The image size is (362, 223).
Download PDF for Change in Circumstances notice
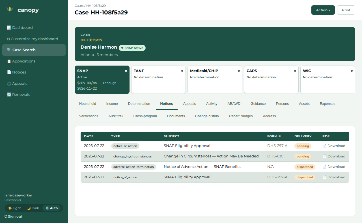[x=334, y=156]
